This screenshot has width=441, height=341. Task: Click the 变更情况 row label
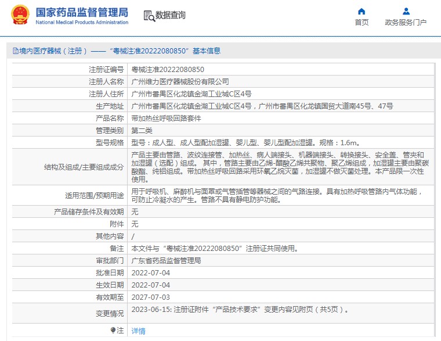tap(110, 313)
